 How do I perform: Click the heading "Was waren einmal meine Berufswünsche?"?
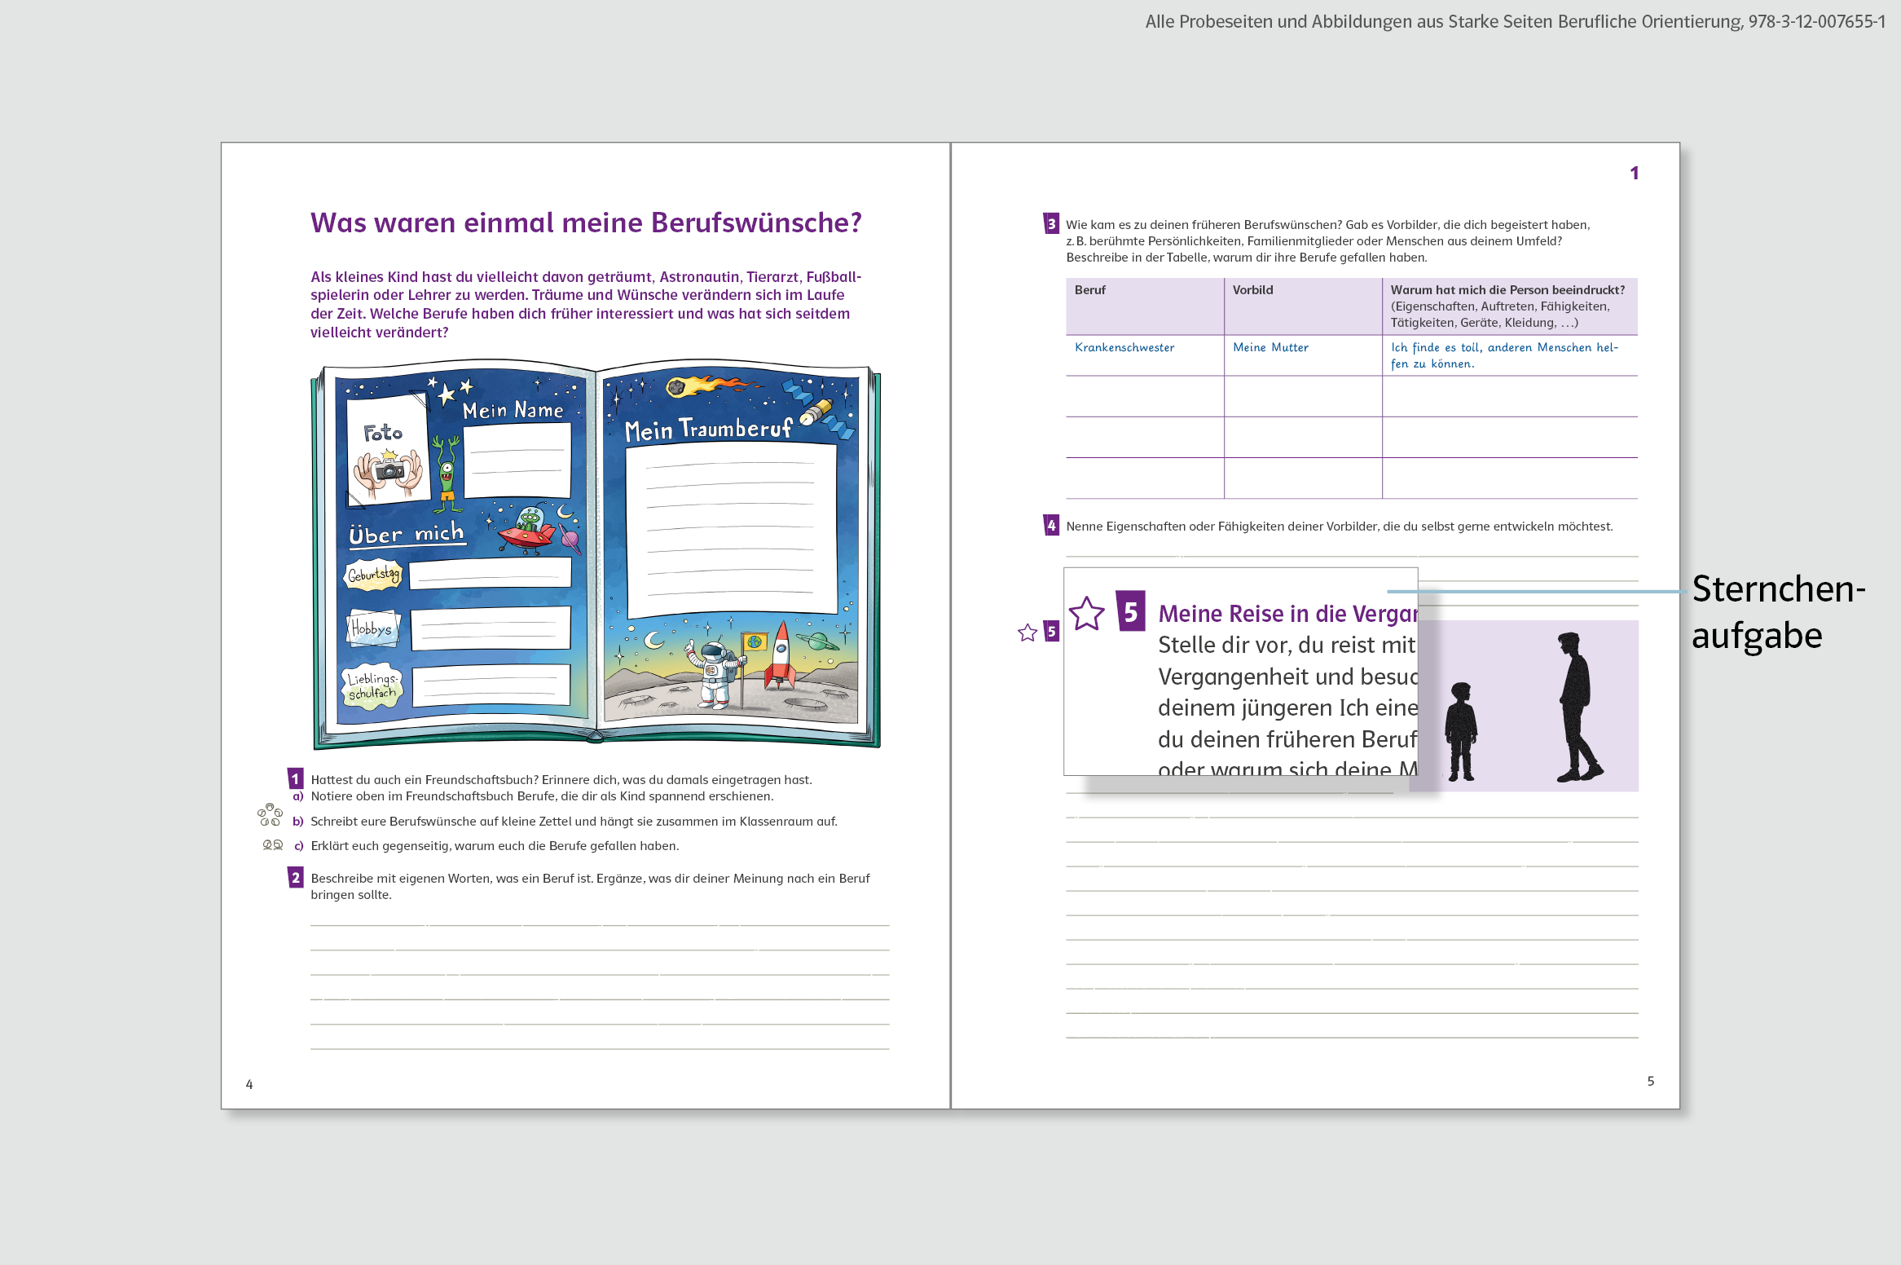pyautogui.click(x=586, y=223)
